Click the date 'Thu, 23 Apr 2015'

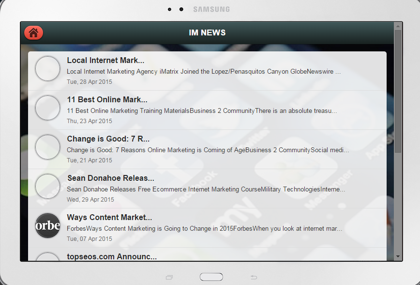(90, 121)
